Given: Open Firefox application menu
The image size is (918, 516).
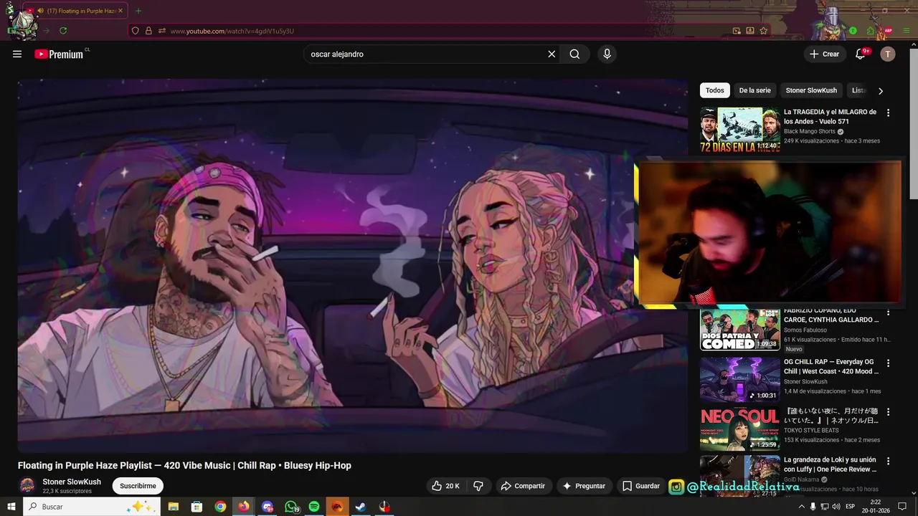Looking at the screenshot, I should (905, 31).
